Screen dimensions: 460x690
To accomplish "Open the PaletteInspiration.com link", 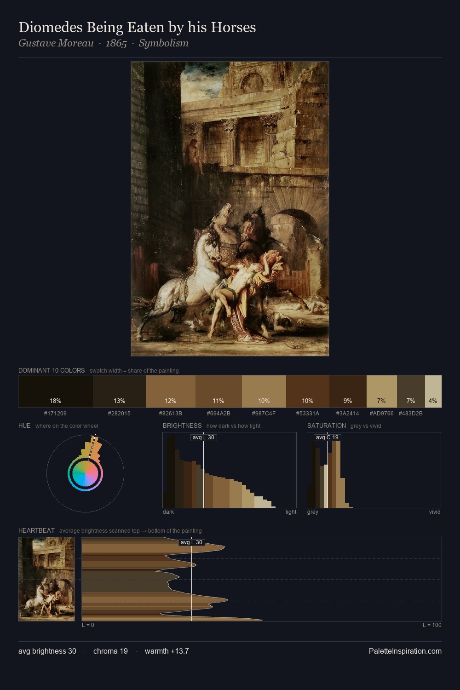I will point(405,651).
